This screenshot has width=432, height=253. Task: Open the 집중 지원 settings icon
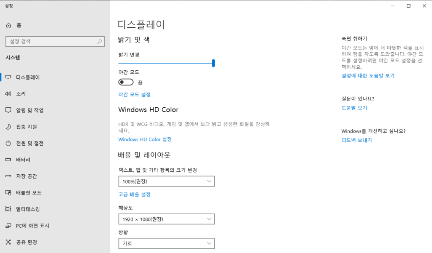pos(8,127)
